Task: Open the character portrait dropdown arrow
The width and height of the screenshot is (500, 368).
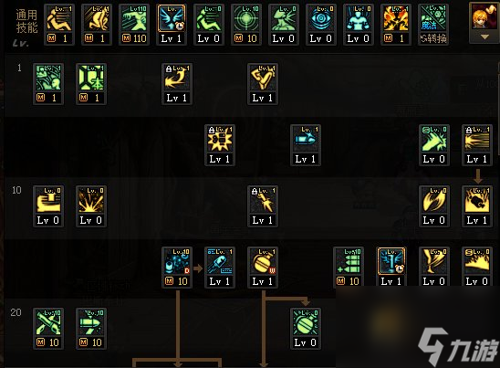Action: [x=484, y=37]
